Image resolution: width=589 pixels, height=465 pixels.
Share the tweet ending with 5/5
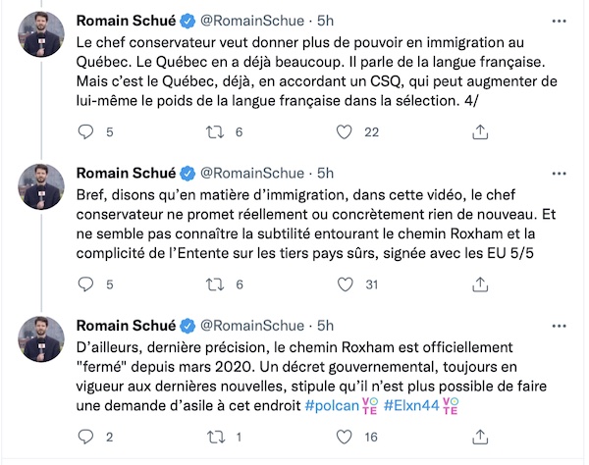point(480,284)
